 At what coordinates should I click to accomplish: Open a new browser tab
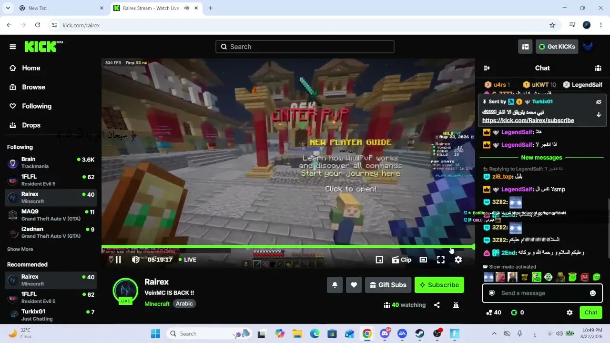click(211, 8)
